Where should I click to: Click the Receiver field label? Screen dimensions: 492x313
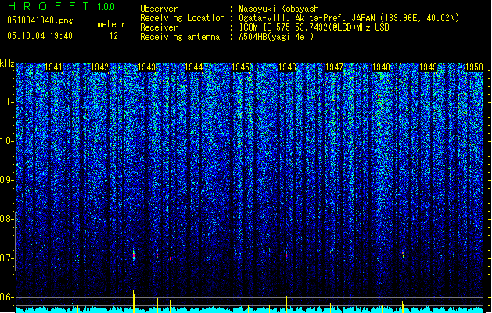pos(159,27)
